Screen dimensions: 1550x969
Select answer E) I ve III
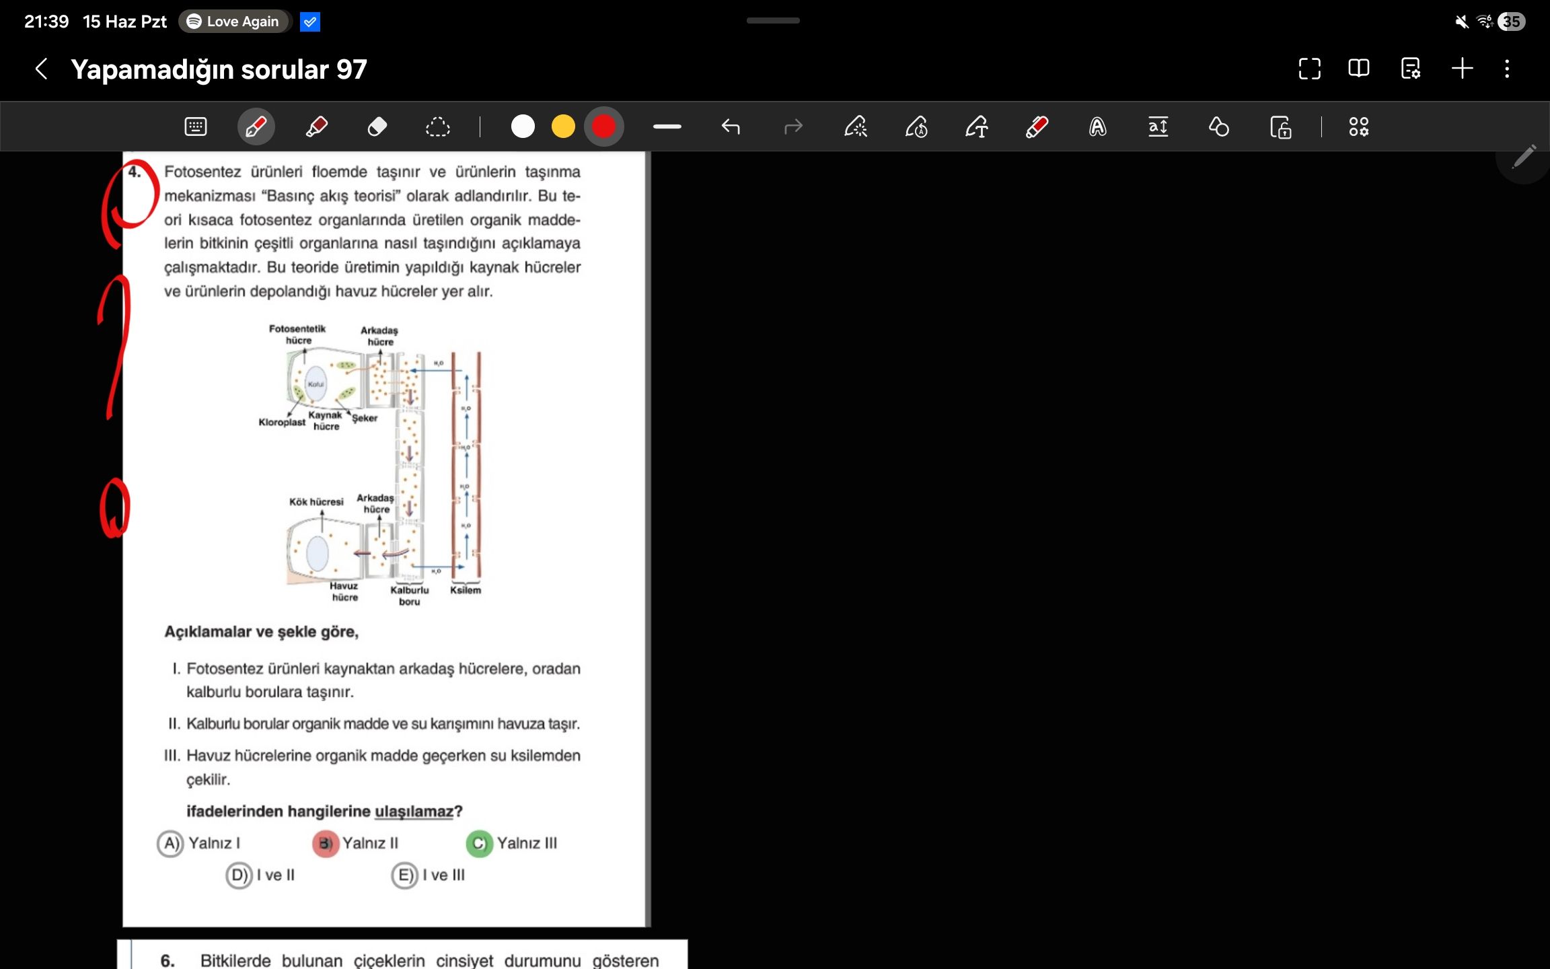click(429, 875)
